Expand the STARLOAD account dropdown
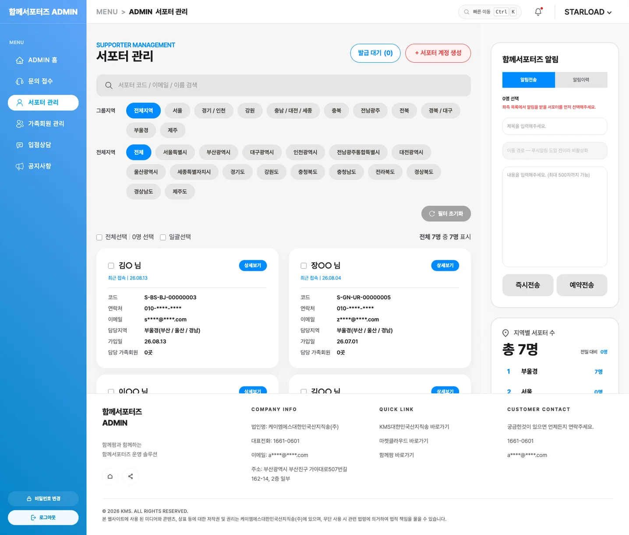This screenshot has height=535, width=629. tap(588, 12)
